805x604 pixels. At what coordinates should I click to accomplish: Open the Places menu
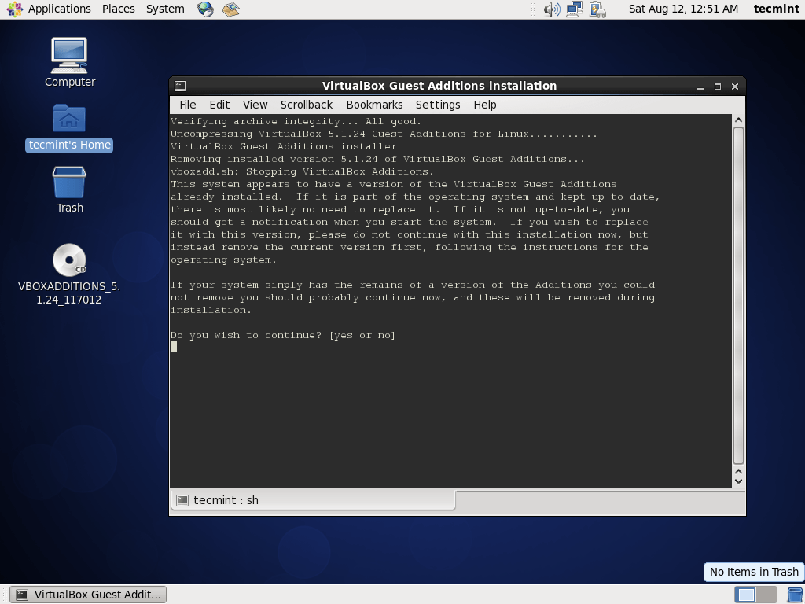[118, 9]
